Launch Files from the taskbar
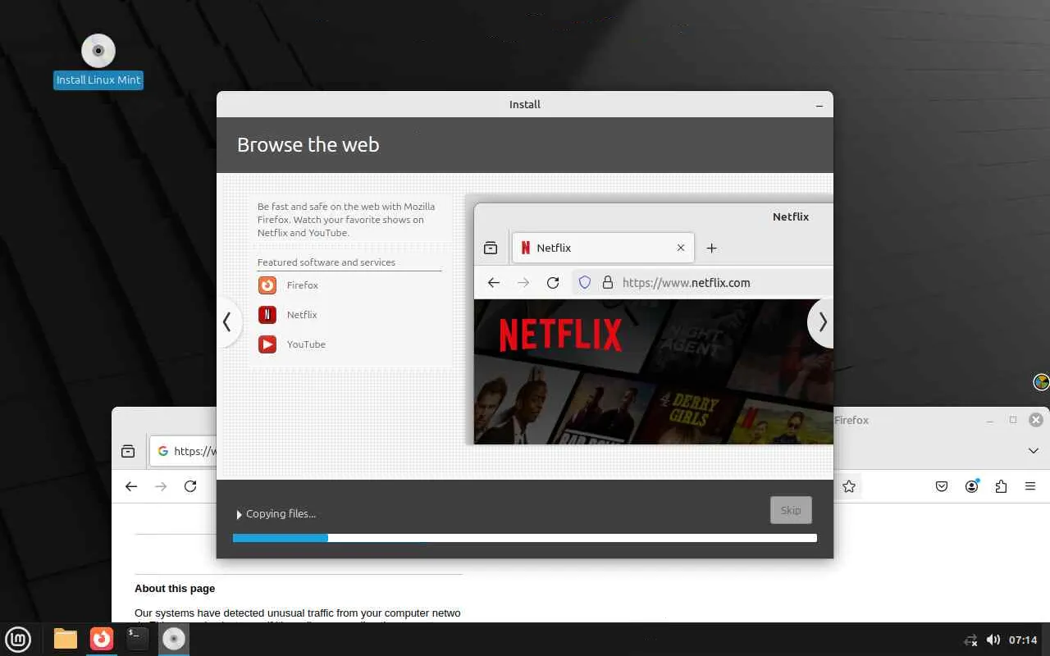Image resolution: width=1050 pixels, height=656 pixels. coord(65,639)
